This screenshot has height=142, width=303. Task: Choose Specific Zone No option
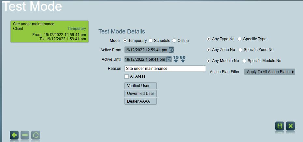(240, 50)
